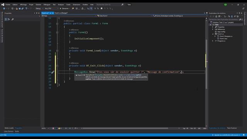
Task: Open the editor zoom level dropdown
Action: 46,129
